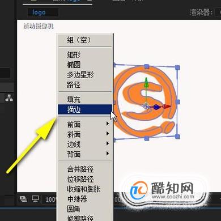This screenshot has height=221, width=221.
Task: Open the 100% magnification dropdown
Action: pos(51,199)
